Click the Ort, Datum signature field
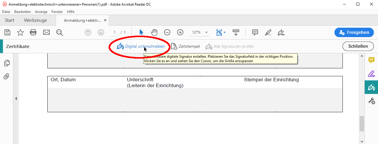The width and height of the screenshot is (378, 144). point(86,100)
